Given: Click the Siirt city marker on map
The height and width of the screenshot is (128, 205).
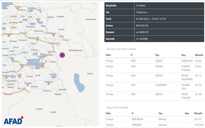Looking at the screenshot, I should pyautogui.click(x=19, y=77).
